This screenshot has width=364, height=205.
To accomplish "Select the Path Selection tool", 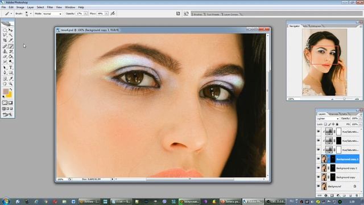I will 5,68.
